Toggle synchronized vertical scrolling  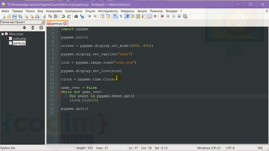pos(102,16)
